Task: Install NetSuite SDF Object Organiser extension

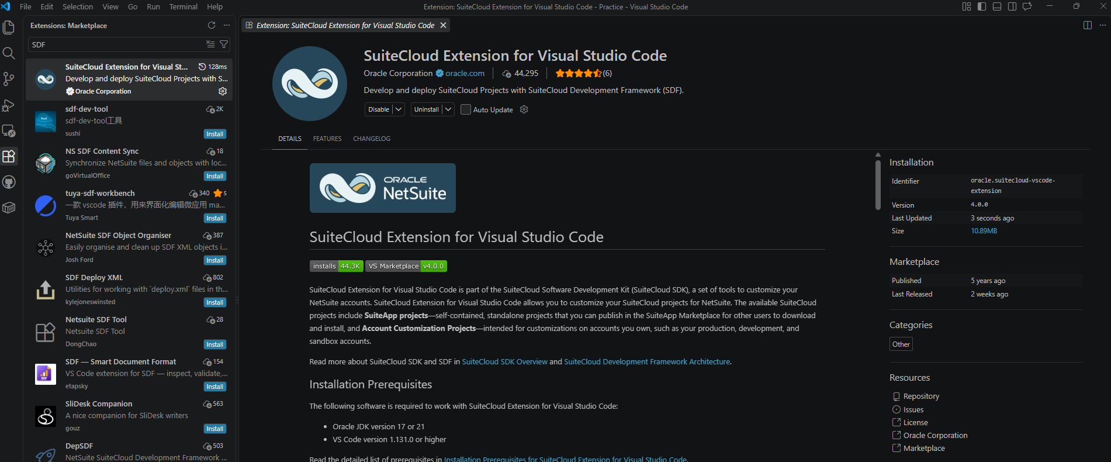Action: click(215, 260)
